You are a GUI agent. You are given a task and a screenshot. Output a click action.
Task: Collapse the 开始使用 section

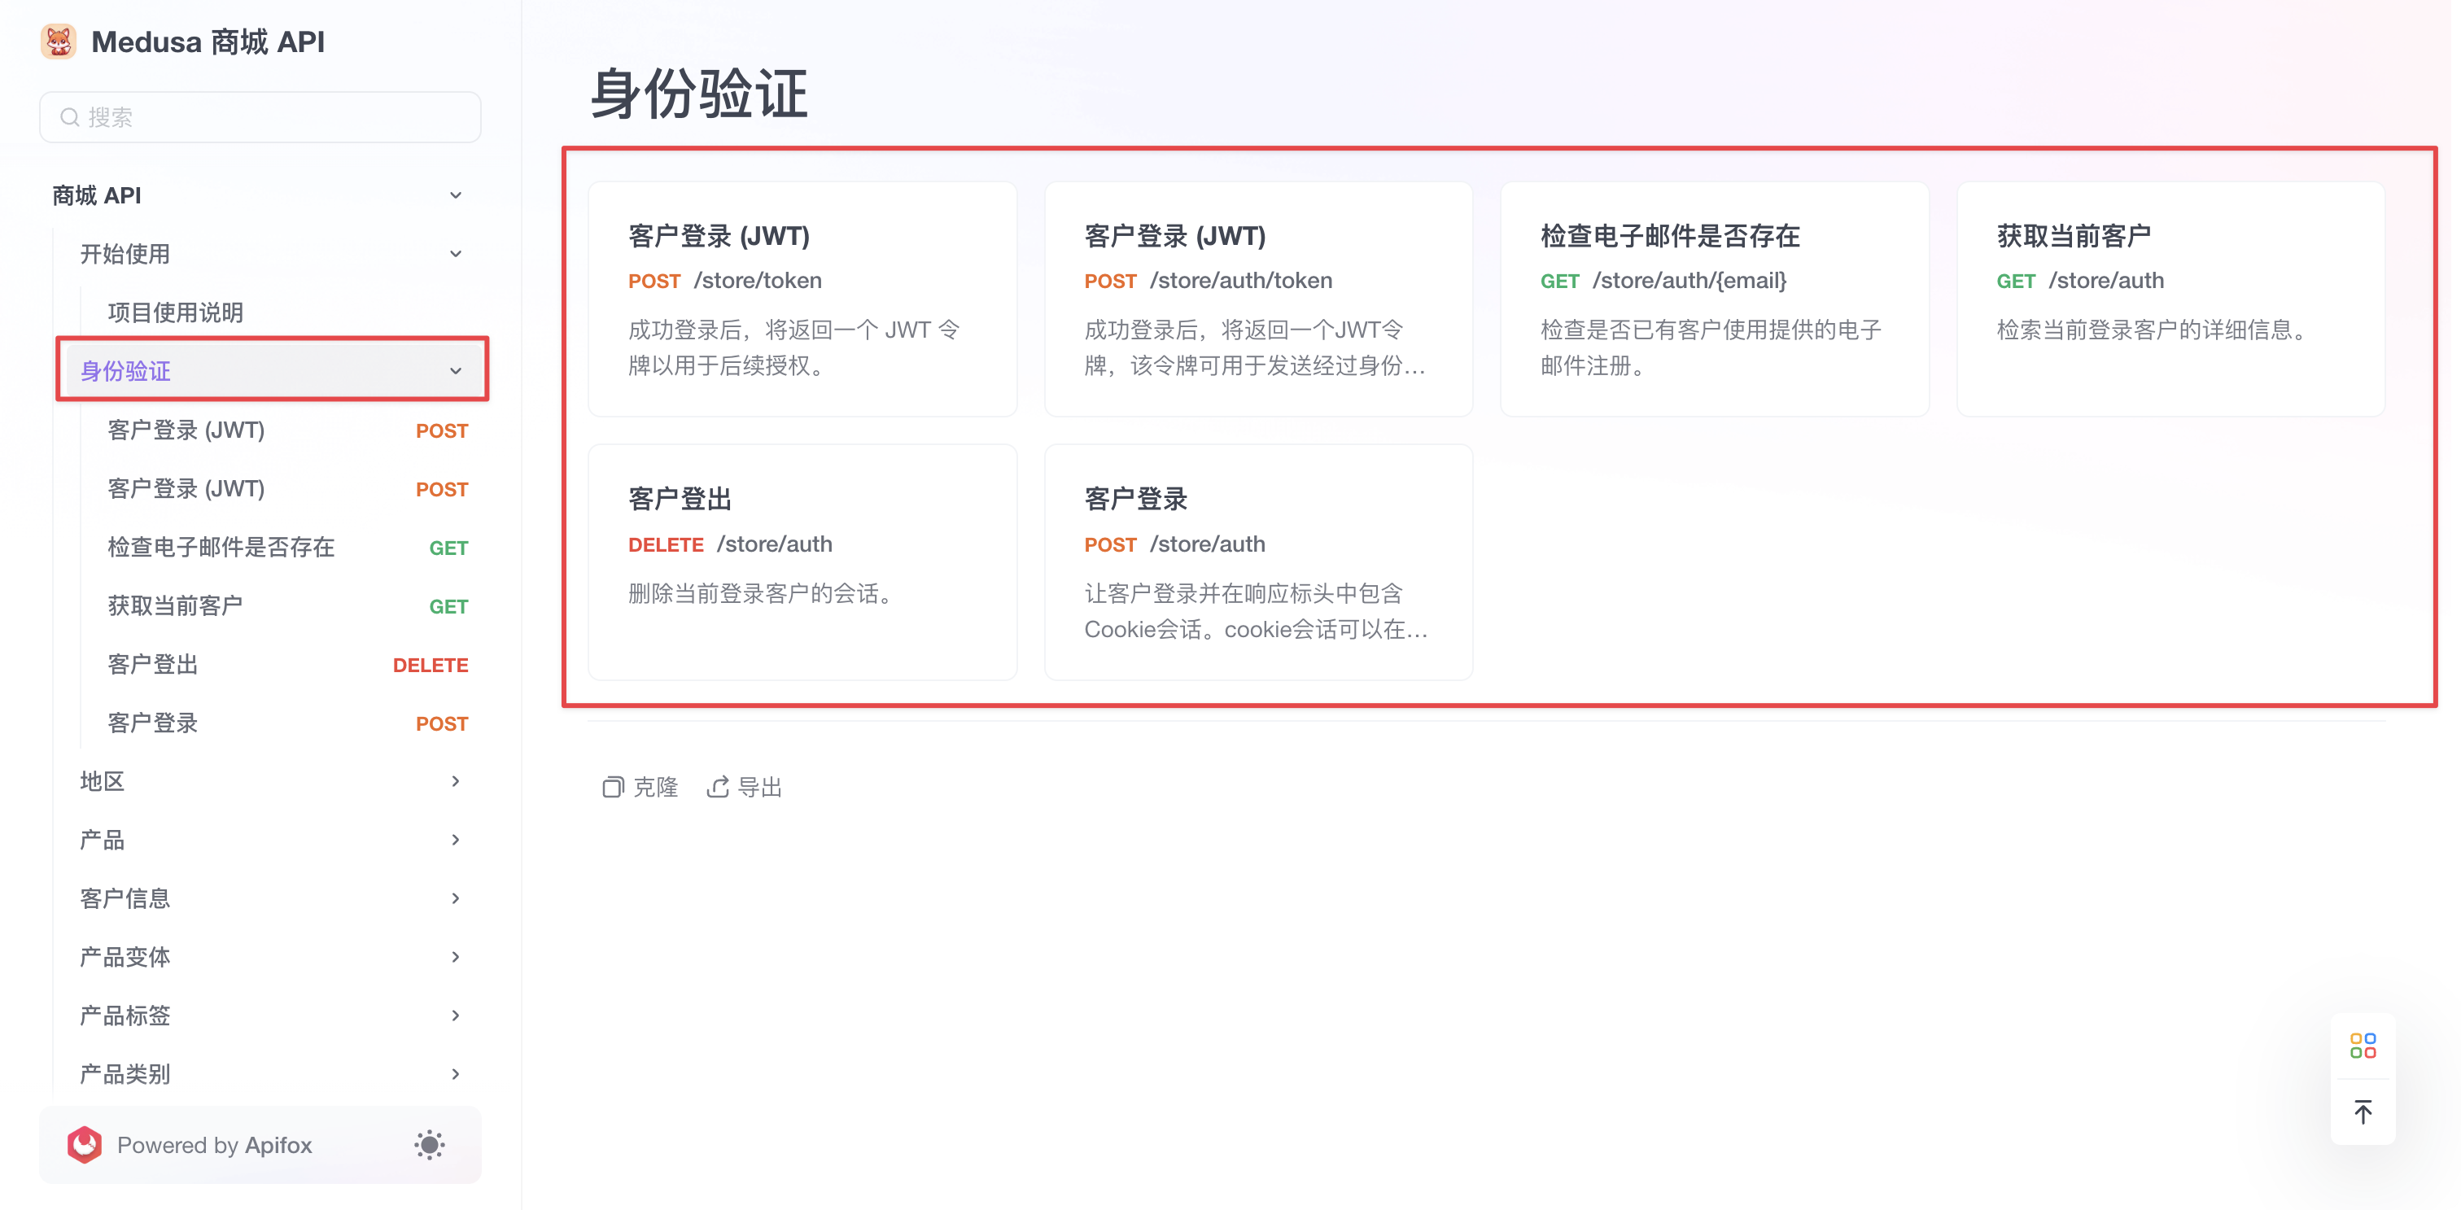457,253
